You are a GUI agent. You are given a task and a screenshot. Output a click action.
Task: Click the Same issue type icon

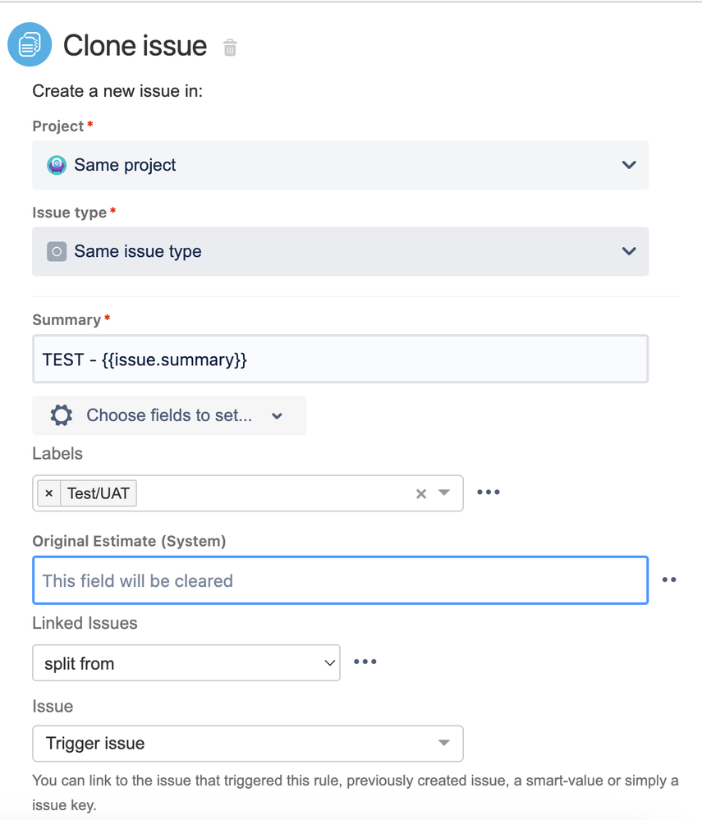pyautogui.click(x=57, y=251)
